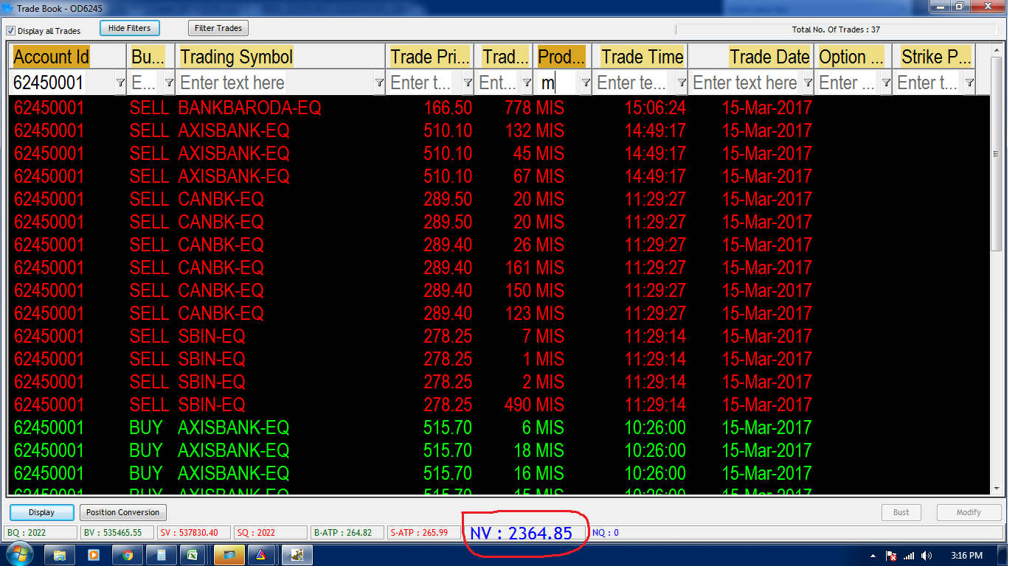Sort by the Trading Symbol column header
This screenshot has width=1018, height=566.
pyautogui.click(x=281, y=57)
